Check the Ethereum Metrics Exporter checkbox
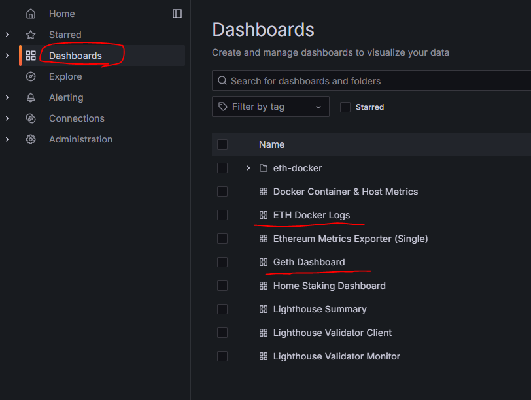This screenshot has width=531, height=400. click(x=222, y=239)
